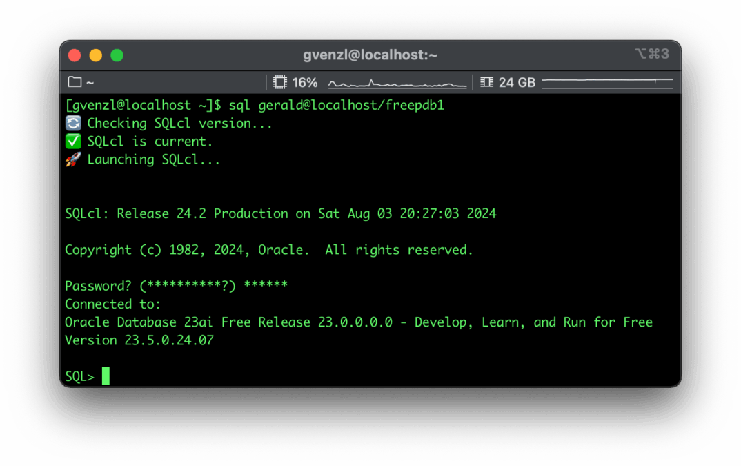Click the red close window button
Image resolution: width=741 pixels, height=466 pixels.
pos(75,55)
